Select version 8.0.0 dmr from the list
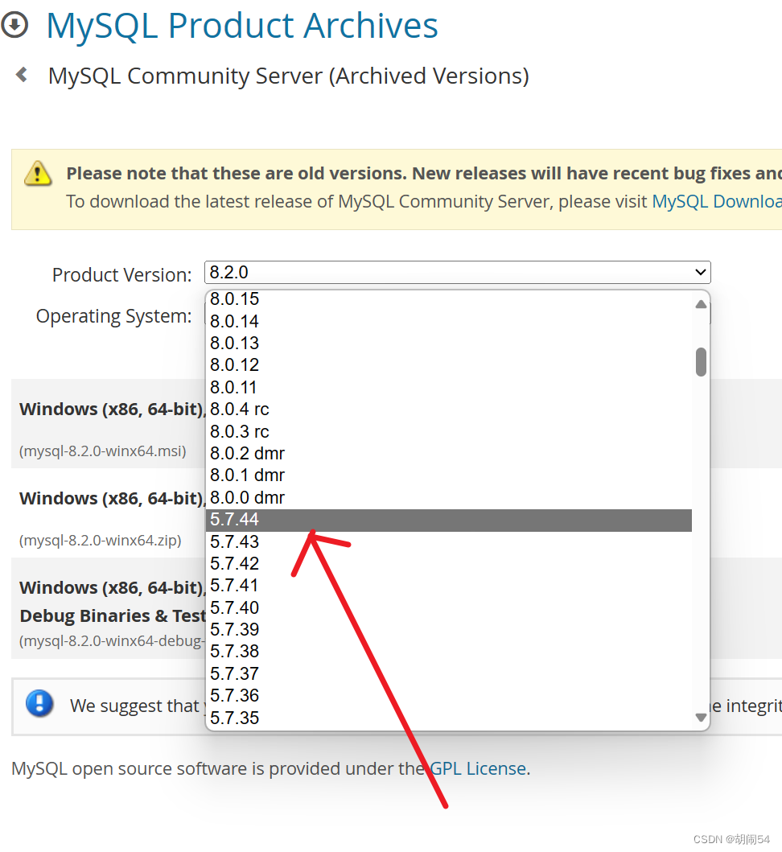The image size is (782, 852). tap(246, 497)
